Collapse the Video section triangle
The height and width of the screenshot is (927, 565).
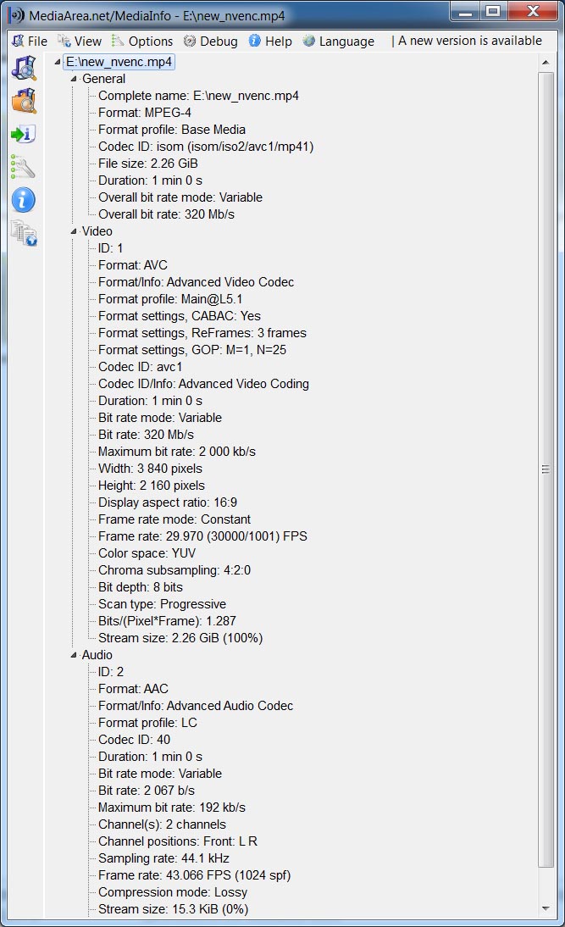pyautogui.click(x=74, y=232)
